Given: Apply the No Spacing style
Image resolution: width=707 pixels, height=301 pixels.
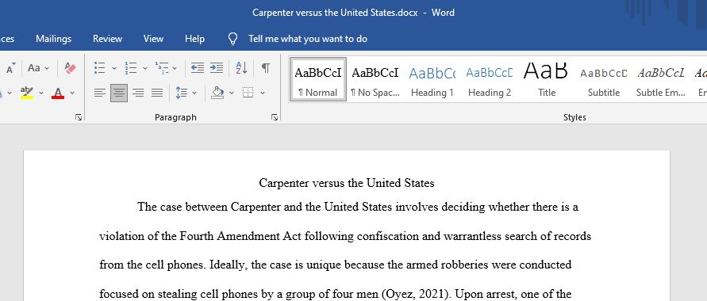Looking at the screenshot, I should pos(375,79).
